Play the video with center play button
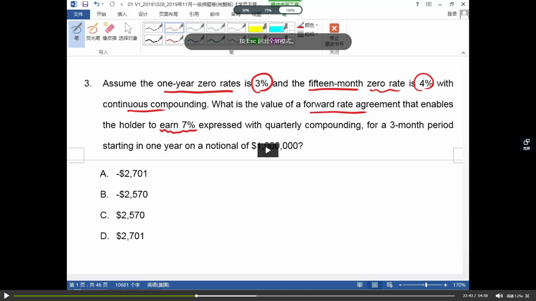The image size is (536, 301). coord(268,150)
